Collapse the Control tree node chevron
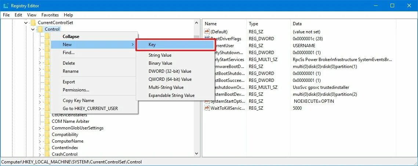 pyautogui.click(x=33, y=29)
